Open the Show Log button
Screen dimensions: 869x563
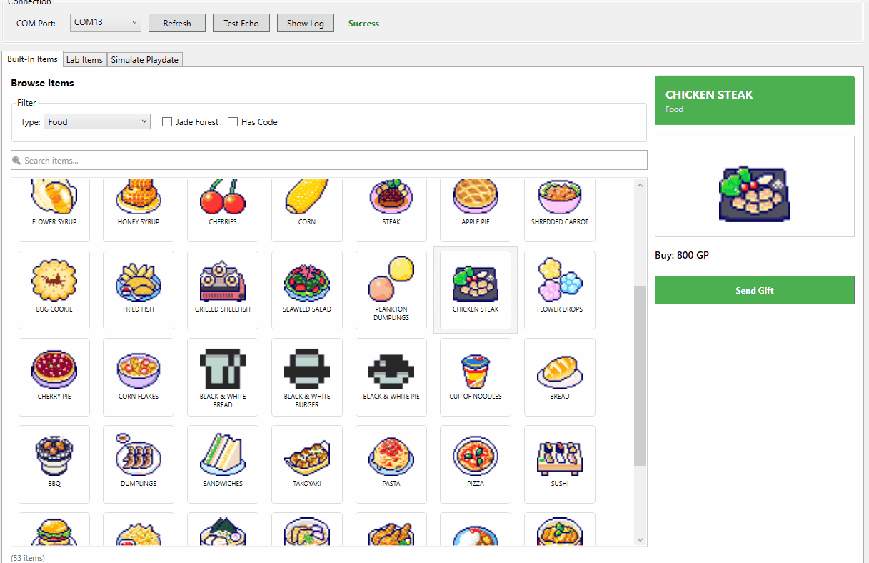point(305,24)
